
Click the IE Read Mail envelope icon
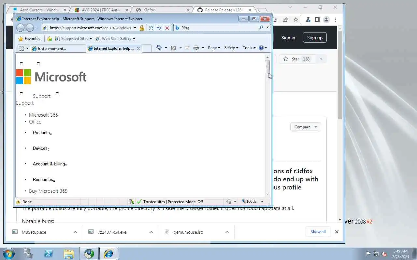(187, 48)
